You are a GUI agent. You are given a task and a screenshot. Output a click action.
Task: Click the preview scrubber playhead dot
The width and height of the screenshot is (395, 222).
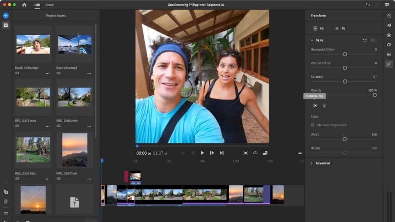[137, 146]
